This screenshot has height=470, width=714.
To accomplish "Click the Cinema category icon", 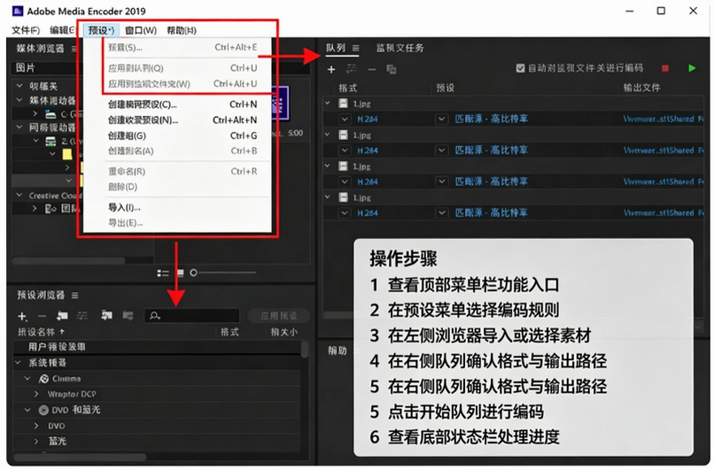I will [43, 379].
